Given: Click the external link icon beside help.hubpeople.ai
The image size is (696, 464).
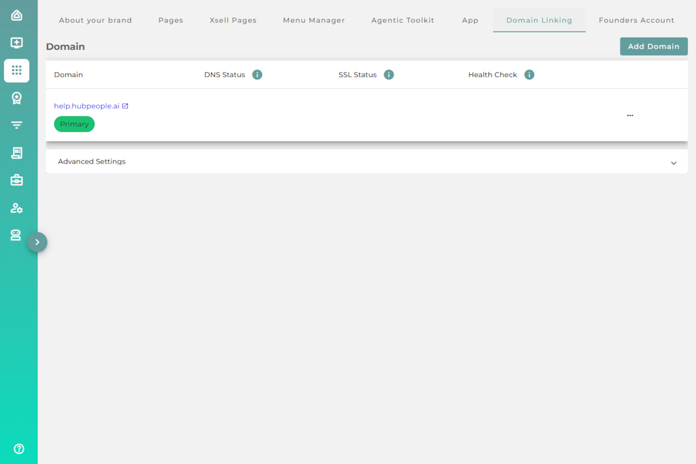Looking at the screenshot, I should [x=125, y=106].
